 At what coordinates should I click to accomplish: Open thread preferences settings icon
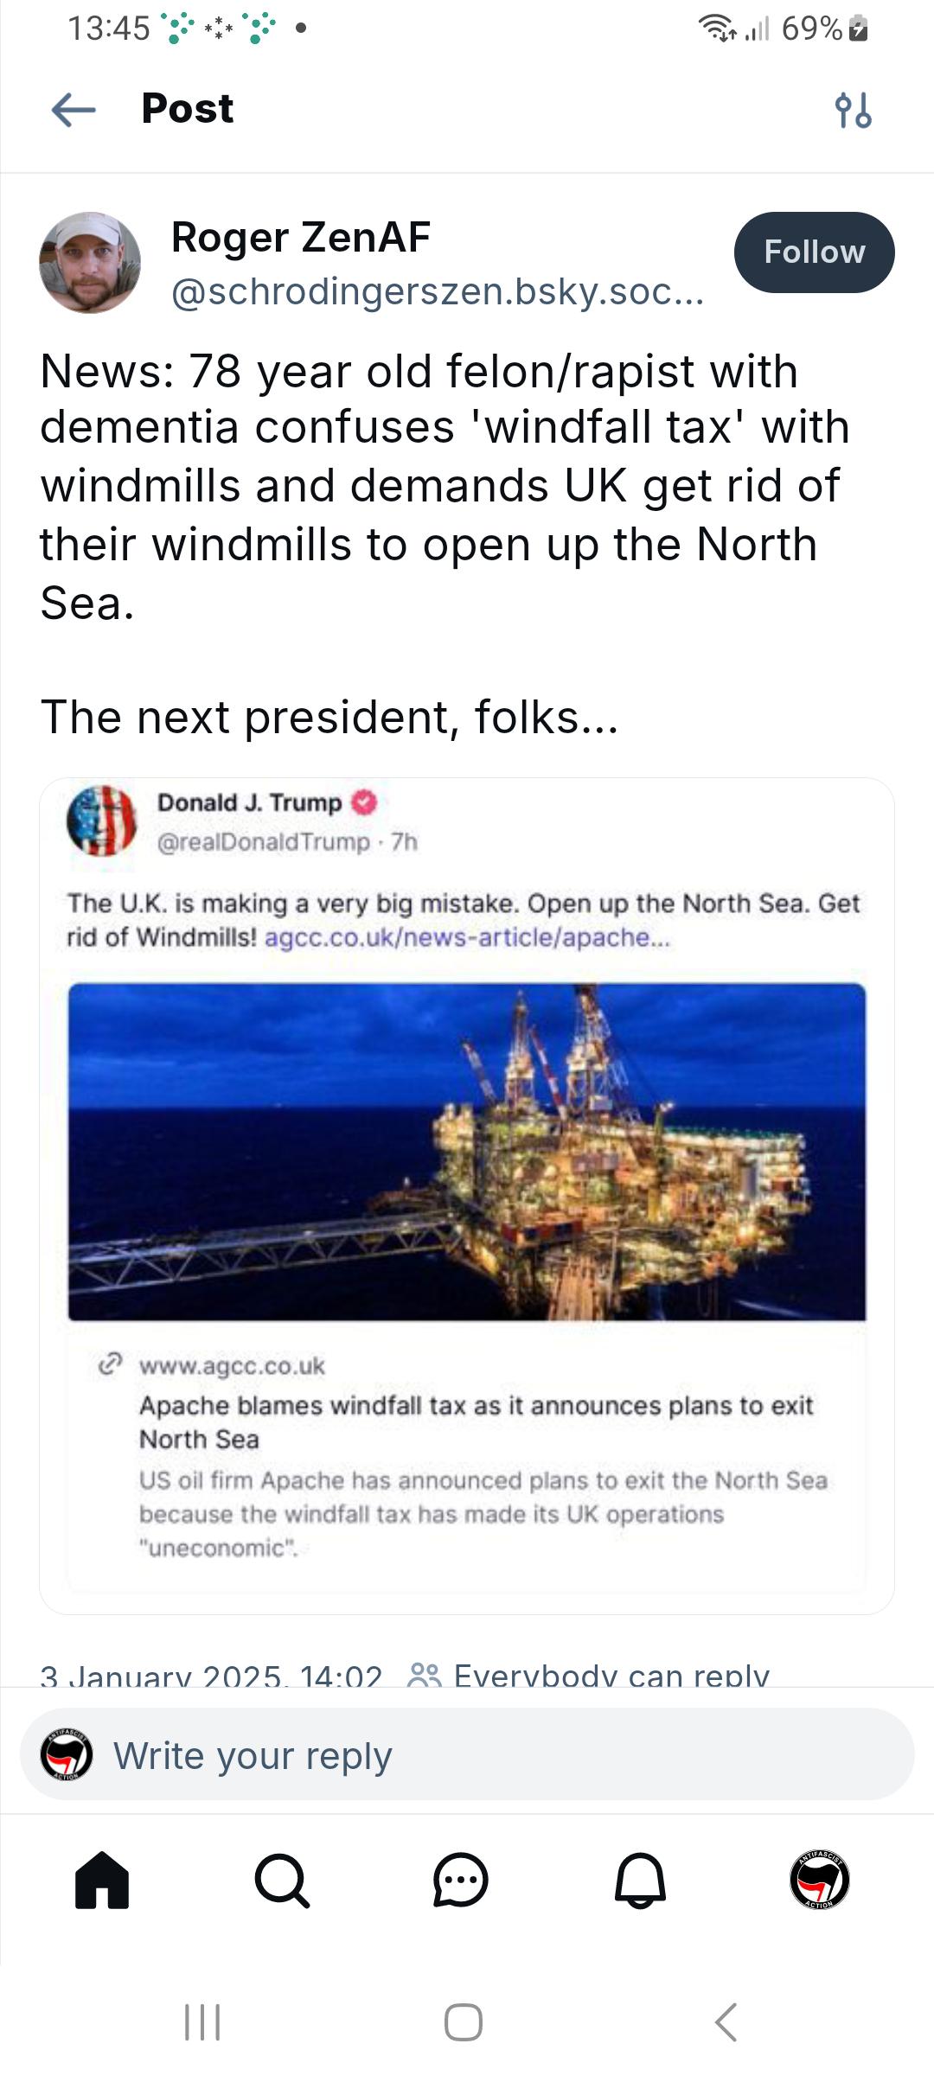point(853,110)
